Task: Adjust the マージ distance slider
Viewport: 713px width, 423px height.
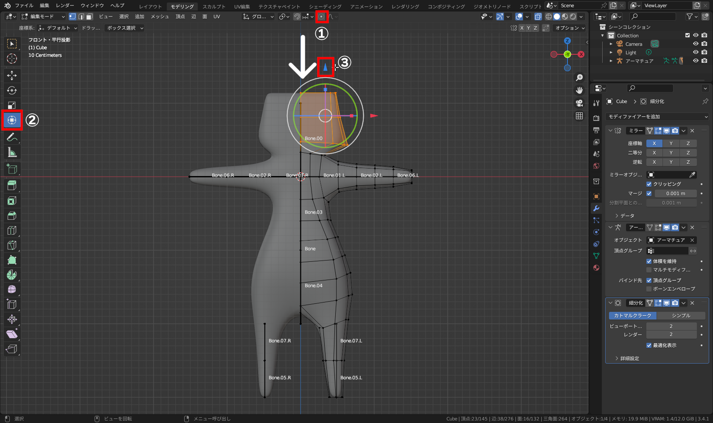Action: coord(675,193)
